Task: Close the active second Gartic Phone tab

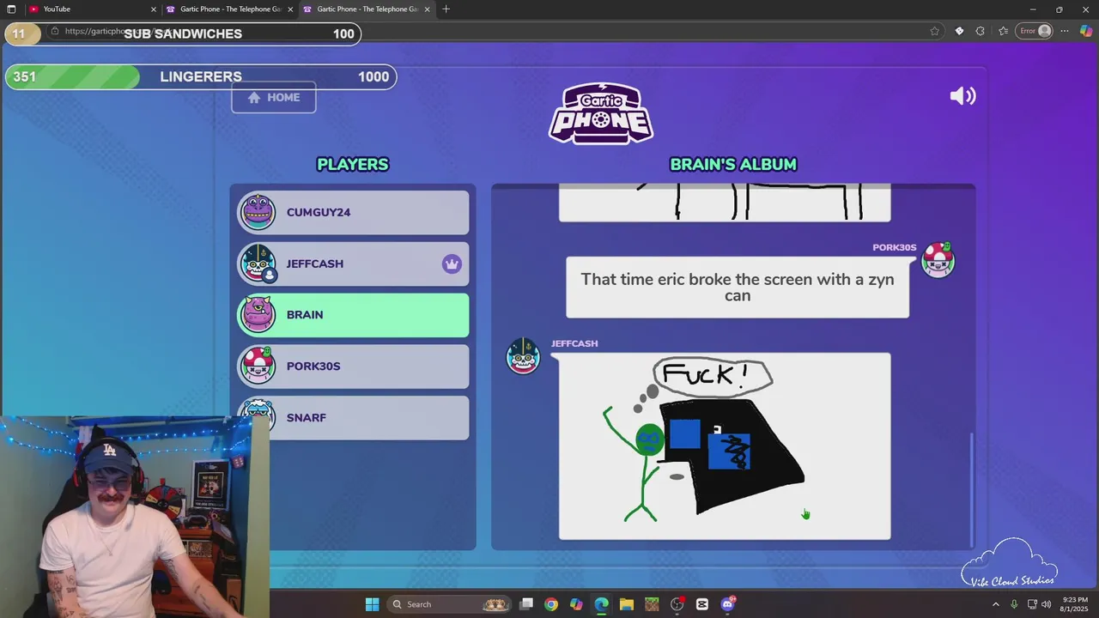Action: pyautogui.click(x=427, y=9)
